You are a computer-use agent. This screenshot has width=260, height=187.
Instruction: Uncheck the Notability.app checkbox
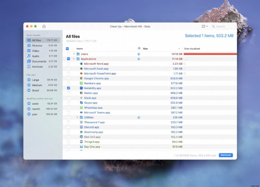coord(69,88)
